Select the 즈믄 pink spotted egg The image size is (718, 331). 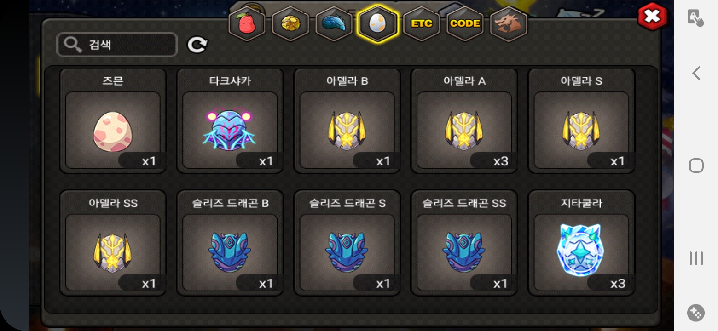[113, 121]
